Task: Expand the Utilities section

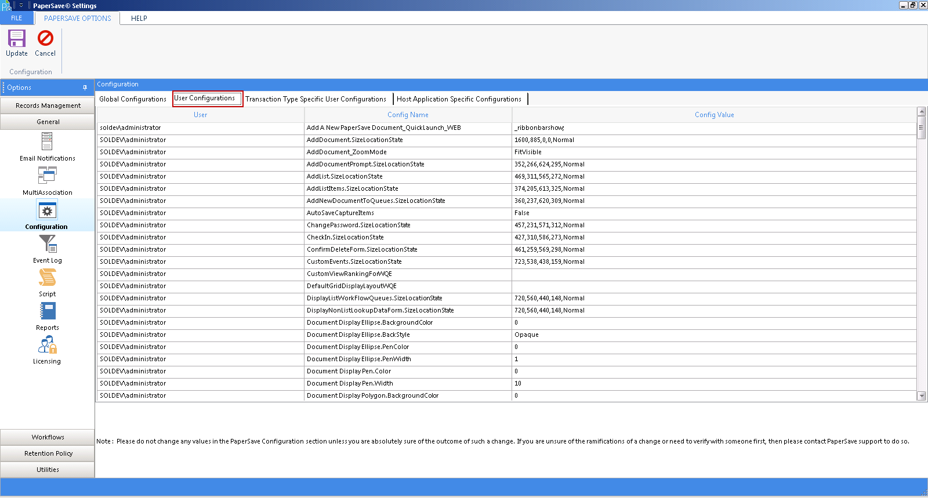Action: coord(48,470)
